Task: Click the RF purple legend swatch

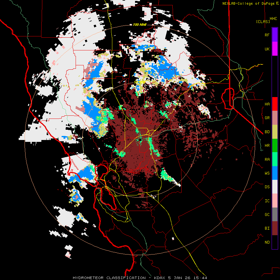Action: click(x=275, y=35)
